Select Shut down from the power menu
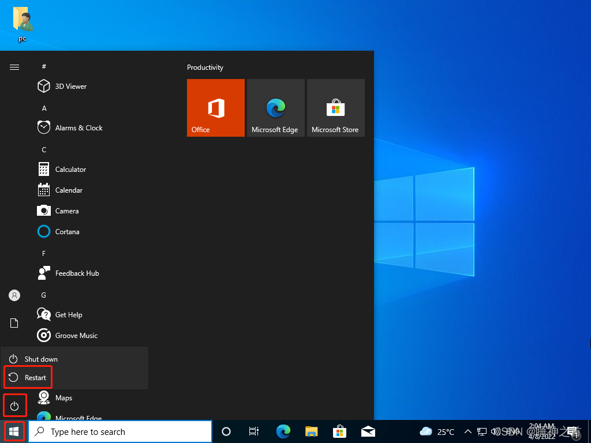This screenshot has width=591, height=443. pos(74,359)
